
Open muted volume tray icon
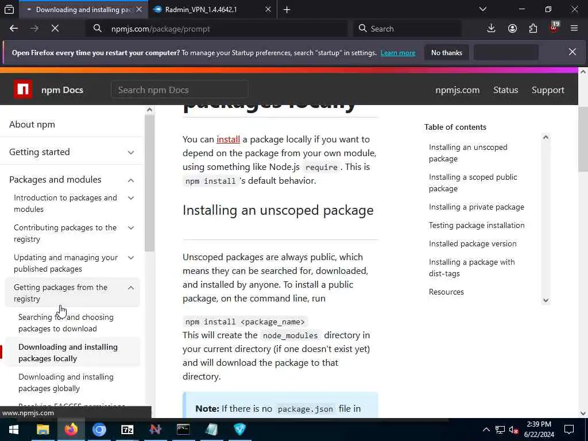pos(513,430)
